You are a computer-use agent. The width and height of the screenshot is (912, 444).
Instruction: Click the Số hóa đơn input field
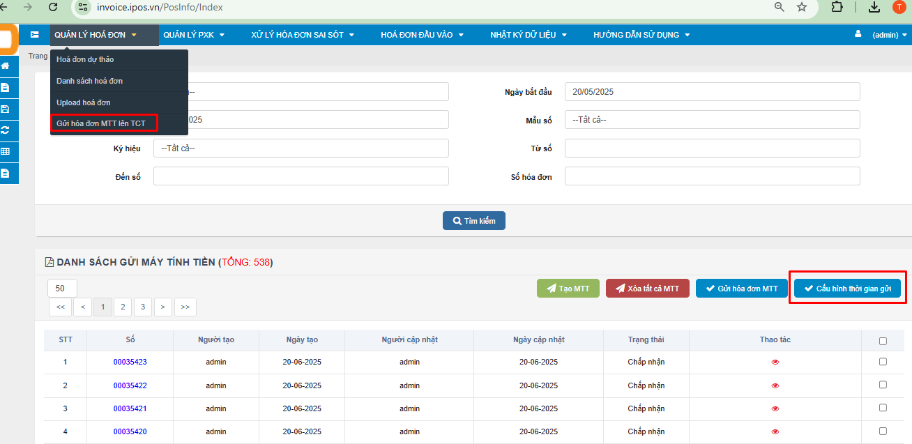point(712,176)
